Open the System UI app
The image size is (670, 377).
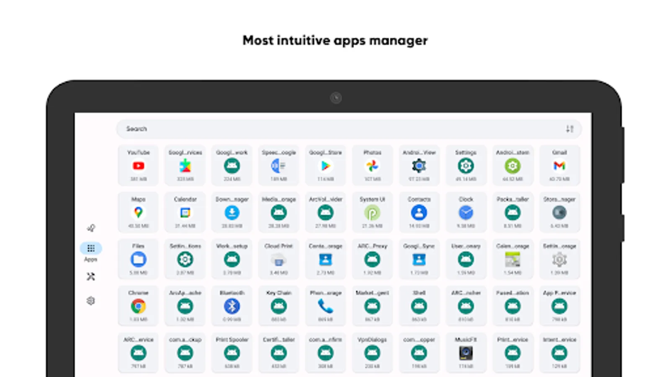[x=372, y=212]
